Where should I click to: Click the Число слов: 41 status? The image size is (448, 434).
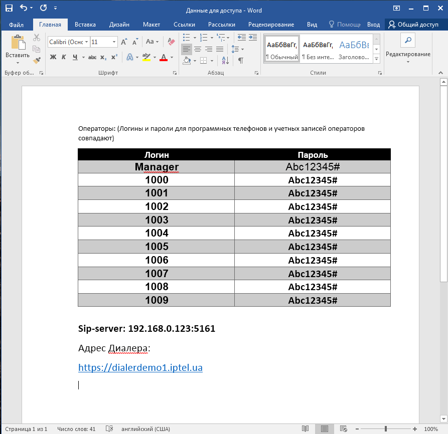(76, 429)
